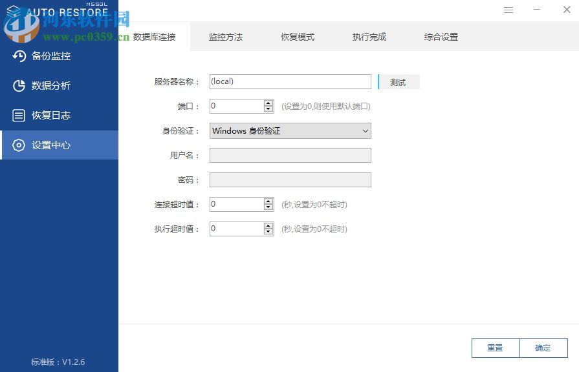The image size is (579, 372).
Task: Decrease the 连接超时值 with down stepper
Action: point(268,207)
